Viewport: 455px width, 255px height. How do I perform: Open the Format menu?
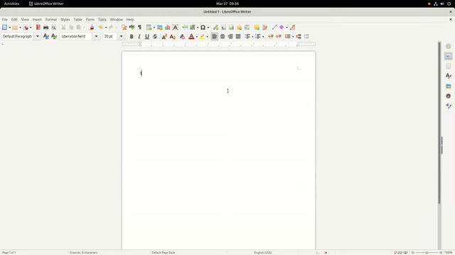(x=51, y=19)
